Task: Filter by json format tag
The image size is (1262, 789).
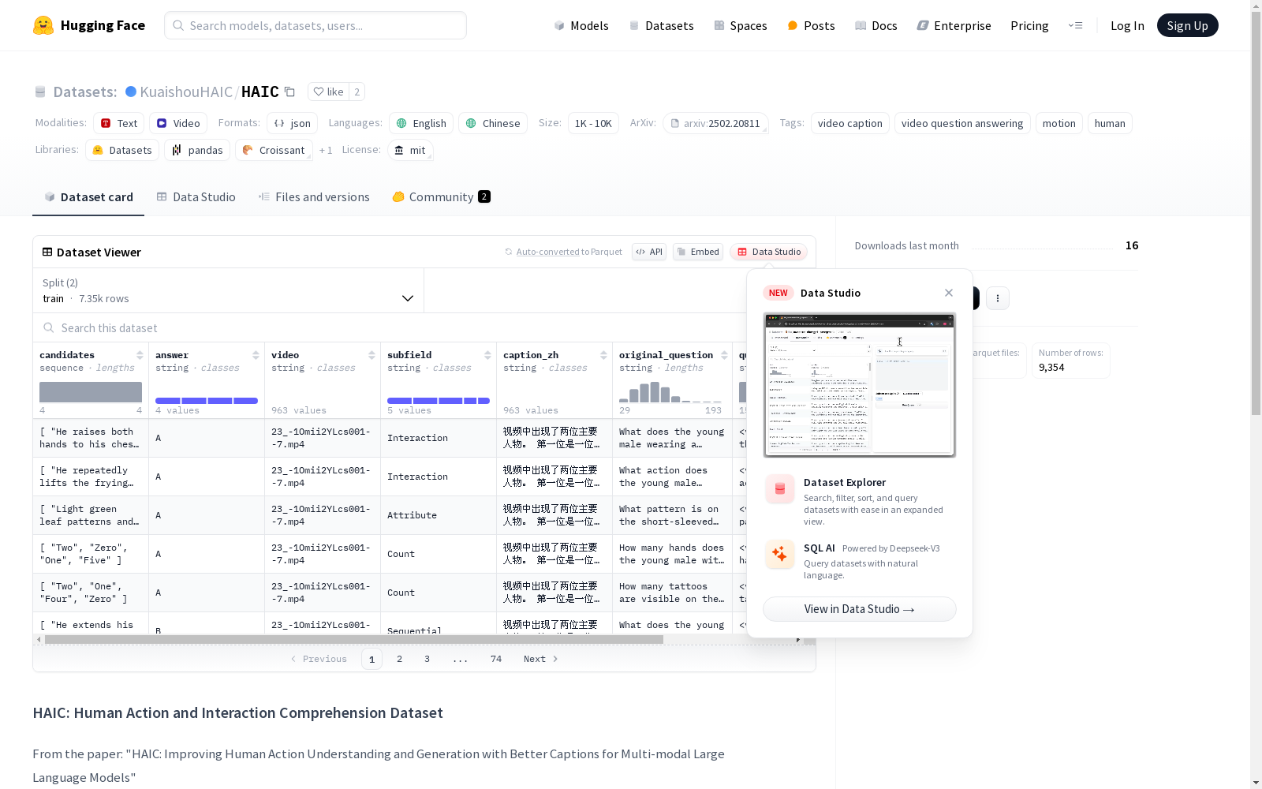Action: 292,123
